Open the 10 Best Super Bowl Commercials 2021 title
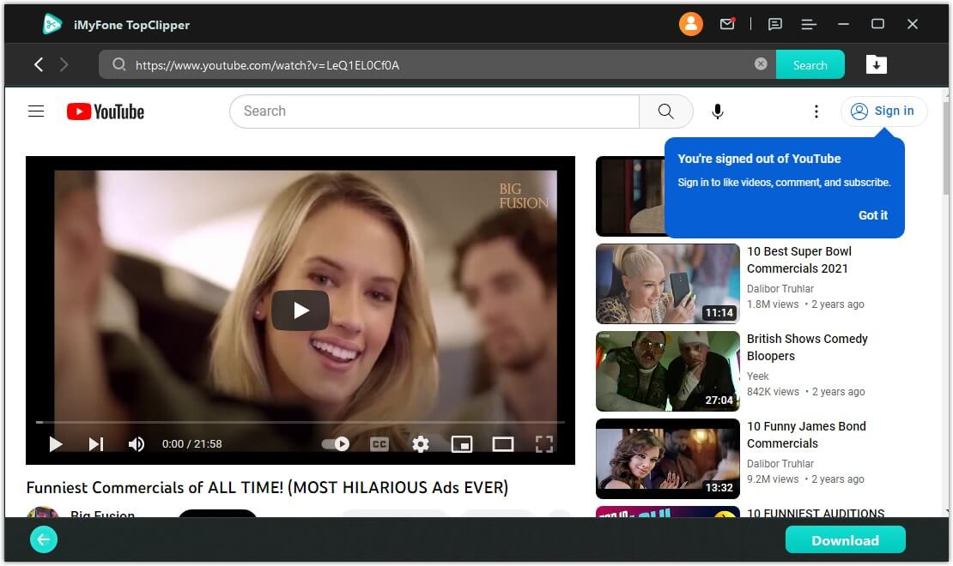953x566 pixels. pyautogui.click(x=798, y=260)
